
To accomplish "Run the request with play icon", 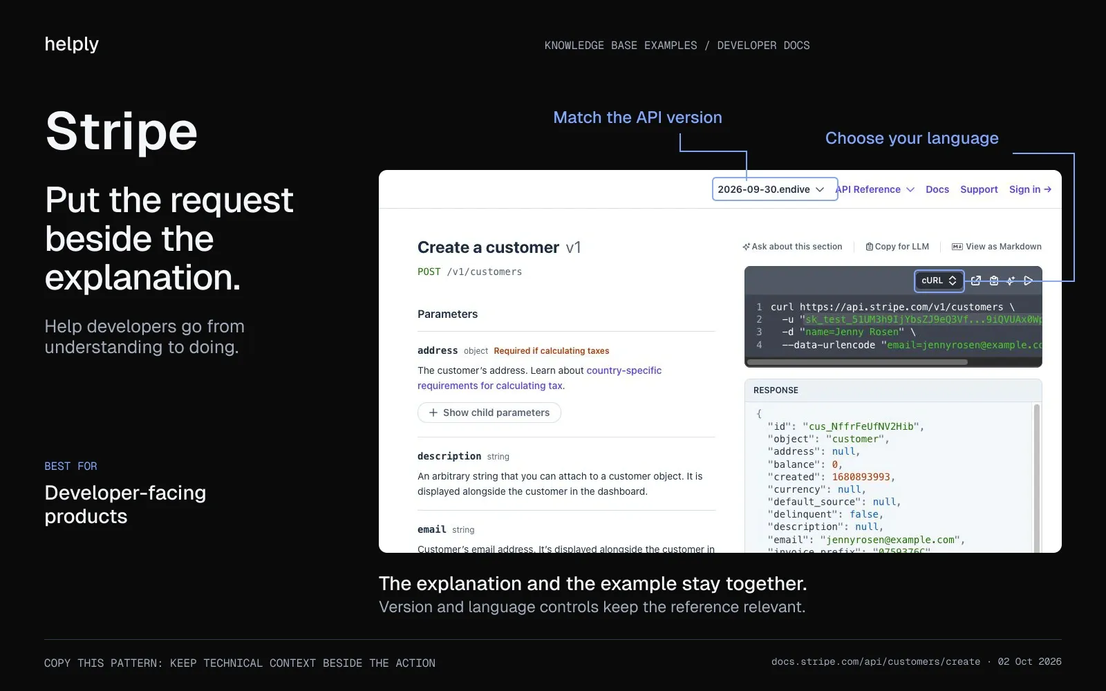I will (x=1028, y=281).
